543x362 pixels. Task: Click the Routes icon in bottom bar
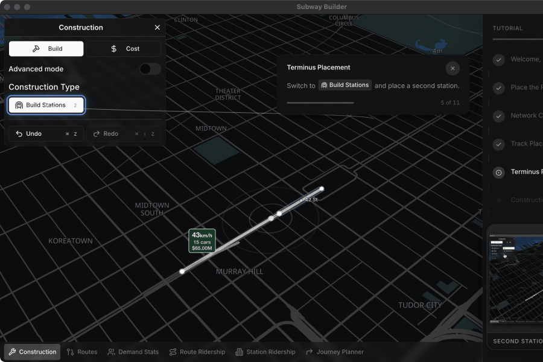[x=71, y=352]
